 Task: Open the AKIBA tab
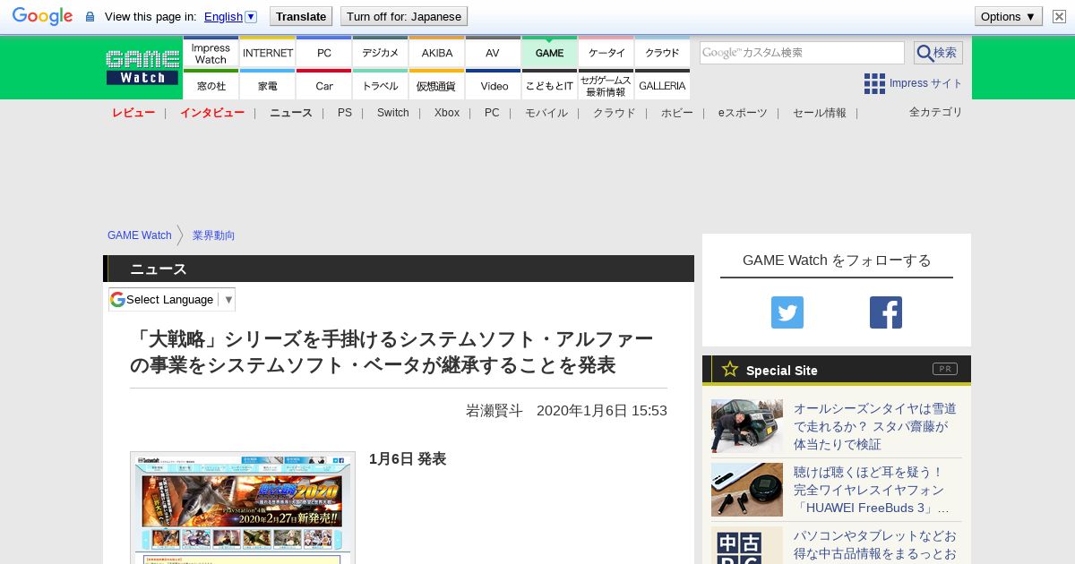[436, 53]
